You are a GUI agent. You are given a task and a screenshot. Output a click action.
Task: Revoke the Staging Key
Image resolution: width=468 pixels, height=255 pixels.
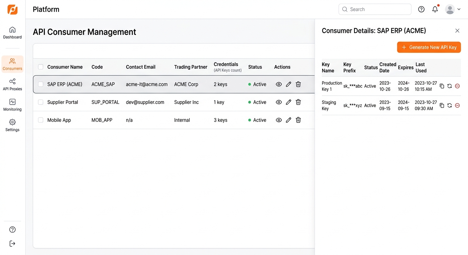coord(457,105)
